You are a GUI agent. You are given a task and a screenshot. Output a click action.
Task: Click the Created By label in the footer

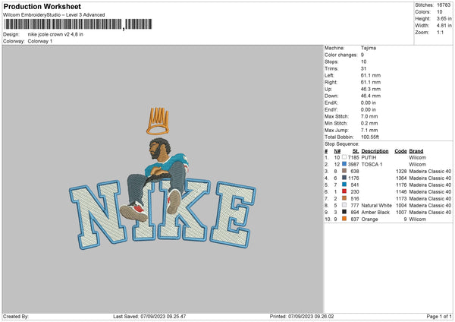click(16, 316)
